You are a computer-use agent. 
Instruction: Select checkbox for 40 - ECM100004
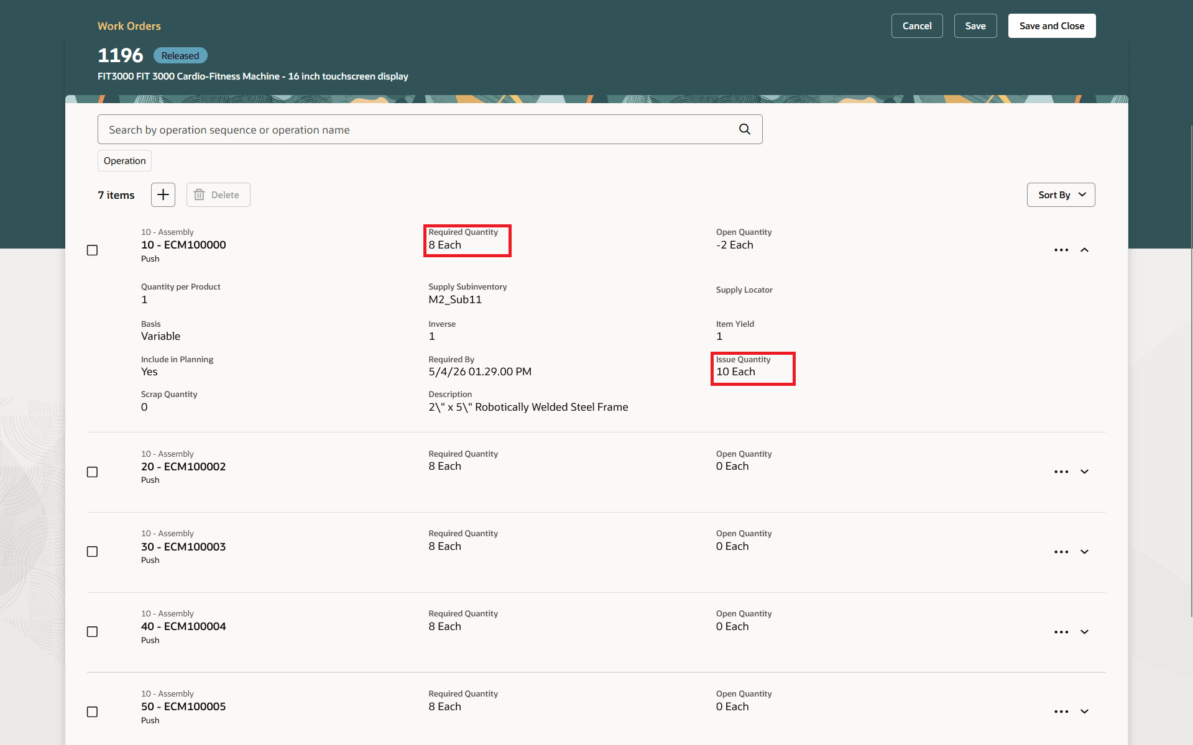coord(92,631)
